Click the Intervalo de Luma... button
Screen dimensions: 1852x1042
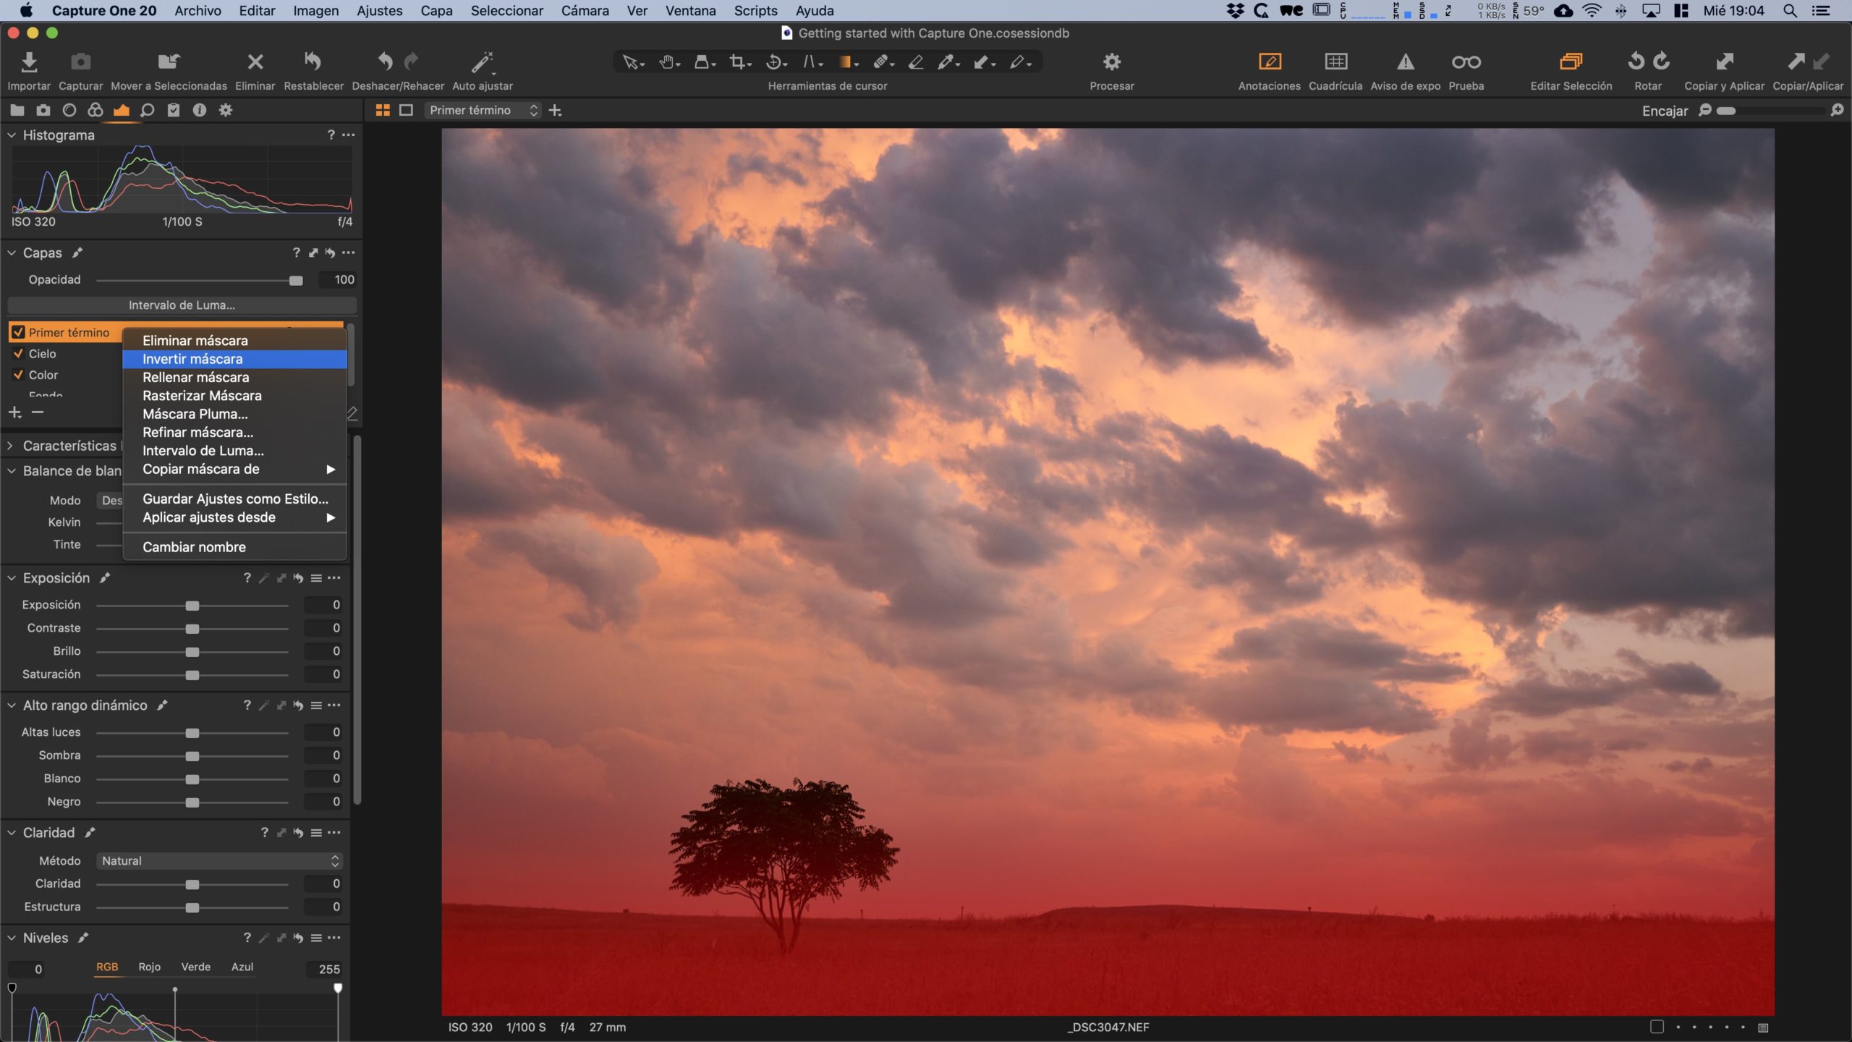click(182, 305)
